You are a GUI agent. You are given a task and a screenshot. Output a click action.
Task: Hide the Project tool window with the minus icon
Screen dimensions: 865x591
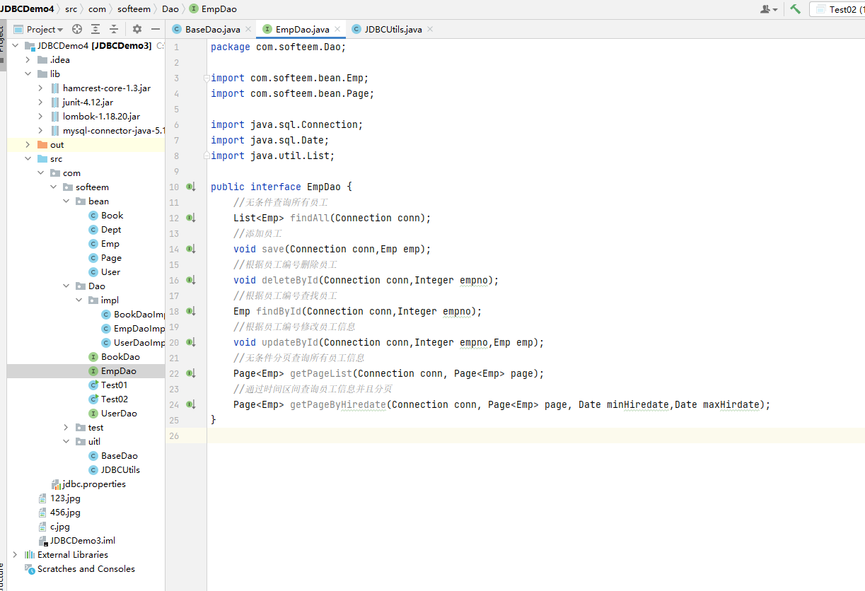pyautogui.click(x=156, y=29)
